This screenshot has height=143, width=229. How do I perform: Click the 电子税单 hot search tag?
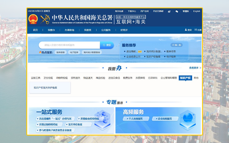point(74,52)
